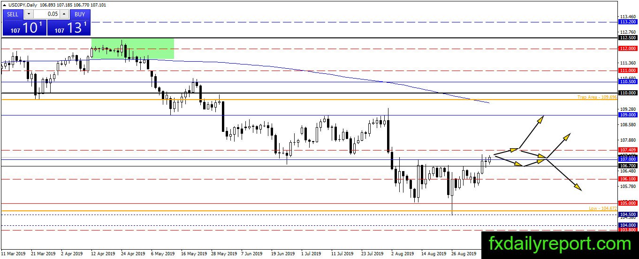Select the red 107.409 level label
The width and height of the screenshot is (639, 259).
point(628,150)
